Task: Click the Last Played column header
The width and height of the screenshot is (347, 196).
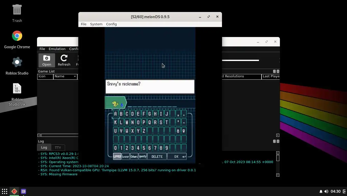Action: [271, 76]
